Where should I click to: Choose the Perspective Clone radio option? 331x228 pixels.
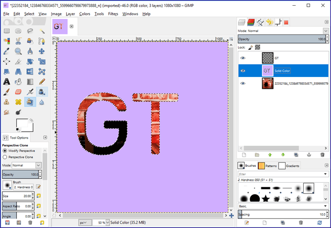click(x=5, y=157)
